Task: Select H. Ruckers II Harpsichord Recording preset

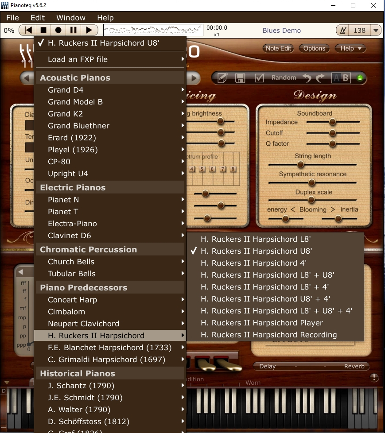Action: click(275, 335)
